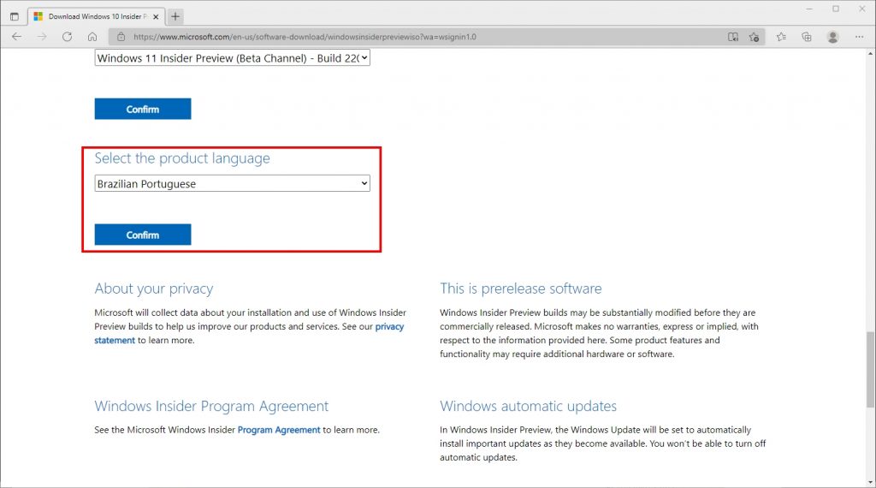This screenshot has width=876, height=488.
Task: Click the vertical scrollbar thumb
Action: coord(870,370)
